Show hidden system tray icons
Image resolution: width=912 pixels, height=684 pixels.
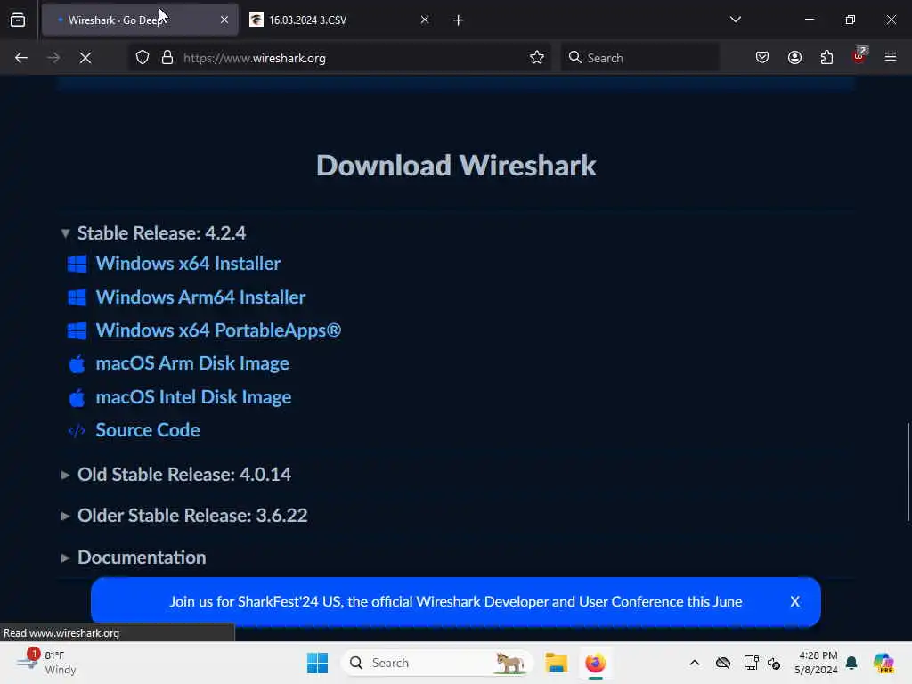[x=695, y=663]
